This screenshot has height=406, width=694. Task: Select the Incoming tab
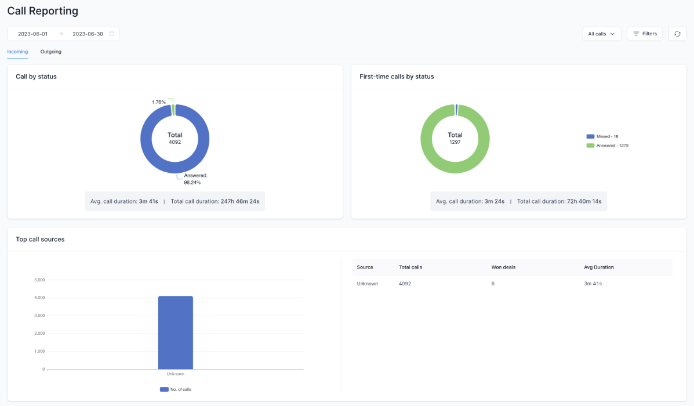(x=17, y=52)
